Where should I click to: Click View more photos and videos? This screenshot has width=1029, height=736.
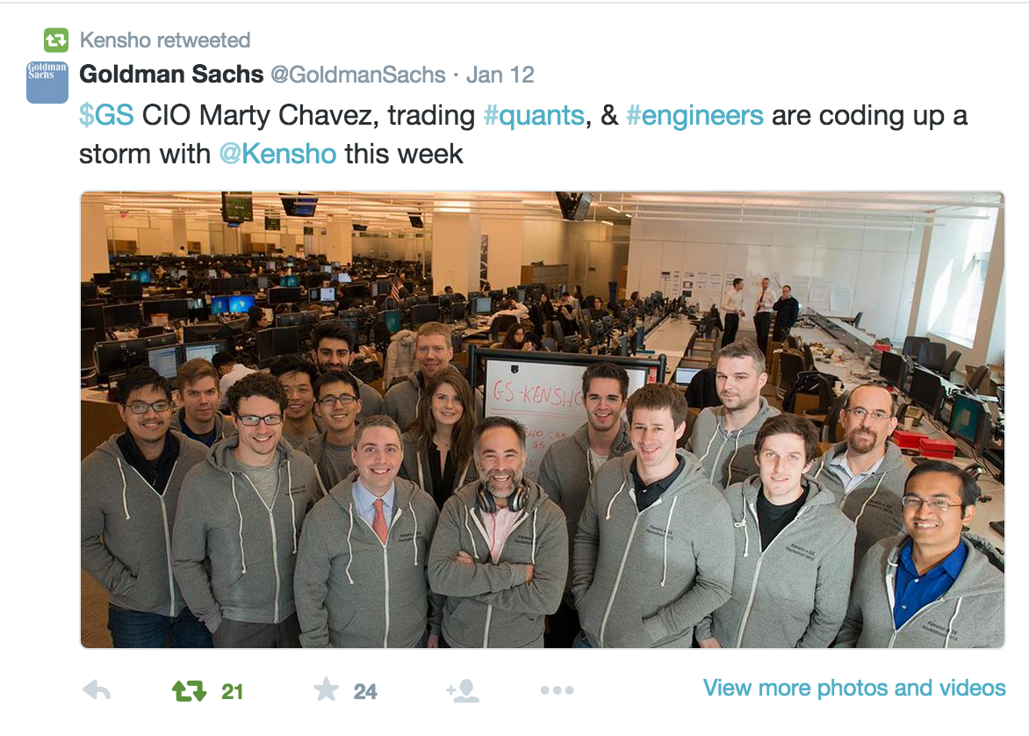(x=854, y=688)
